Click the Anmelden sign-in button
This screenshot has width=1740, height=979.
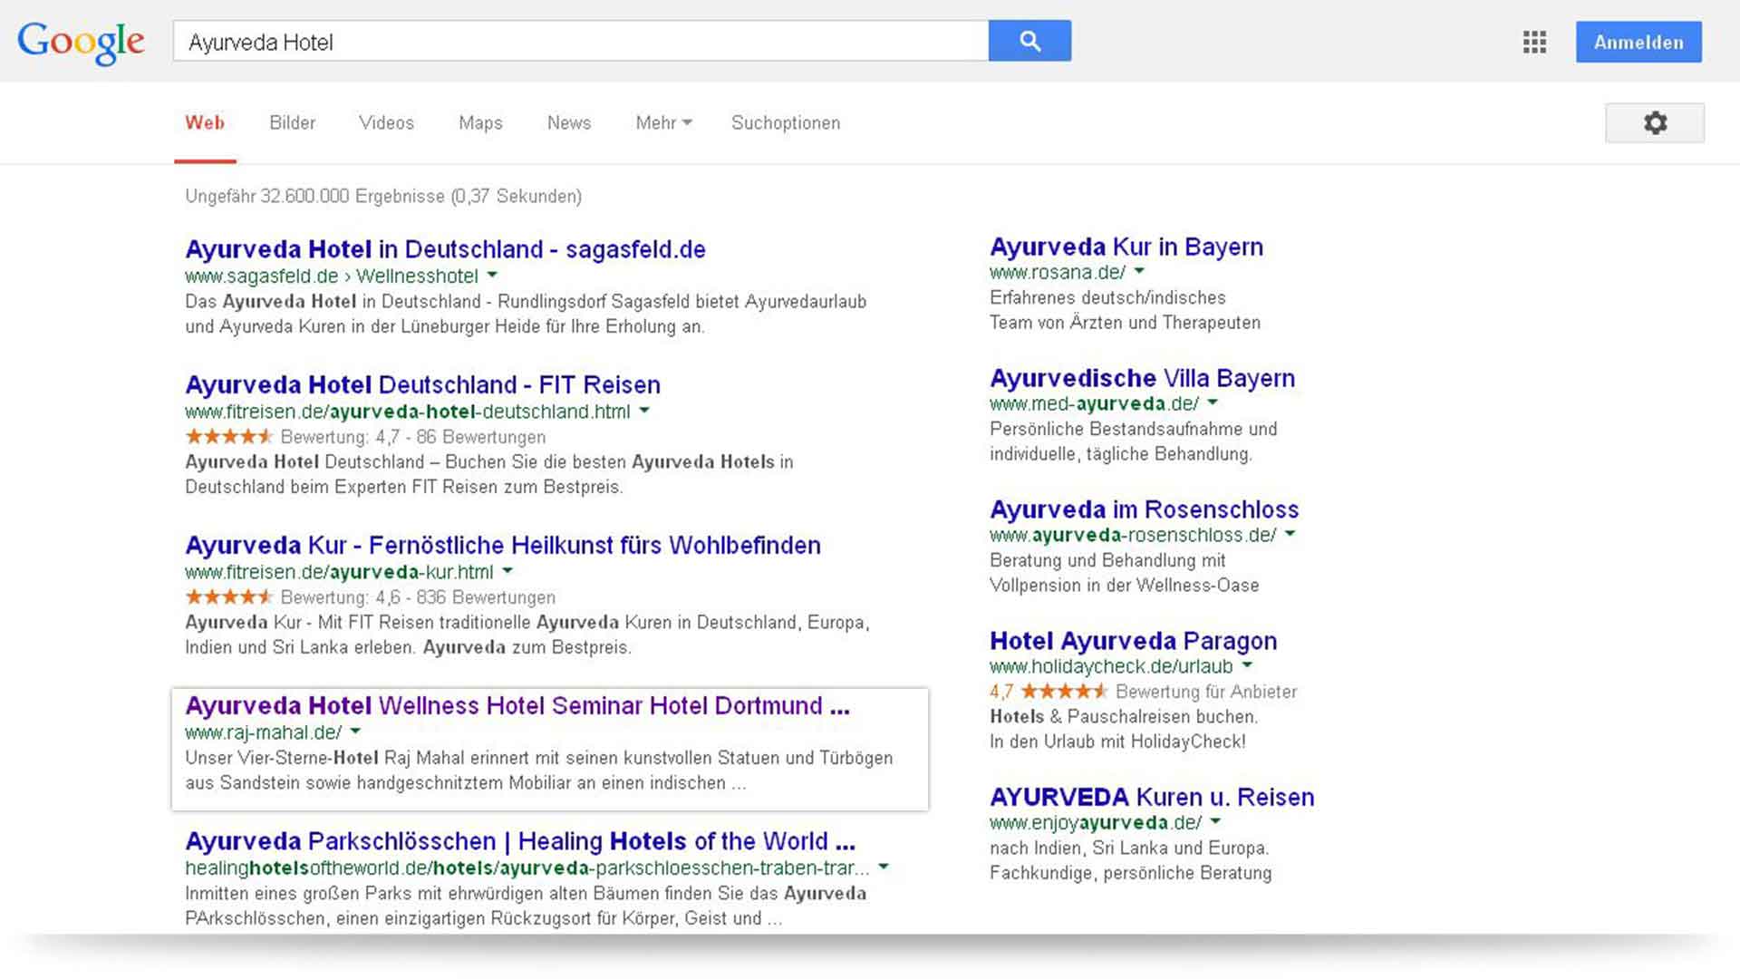(1638, 42)
